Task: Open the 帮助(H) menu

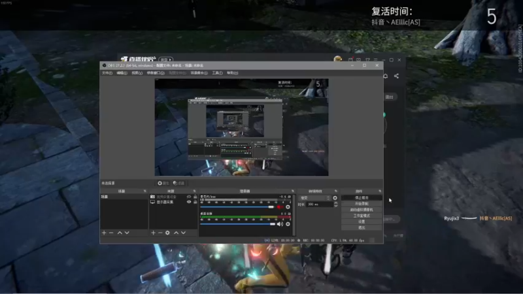Action: point(233,73)
